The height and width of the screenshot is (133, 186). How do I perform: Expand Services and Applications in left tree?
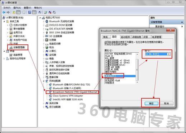[4, 58]
